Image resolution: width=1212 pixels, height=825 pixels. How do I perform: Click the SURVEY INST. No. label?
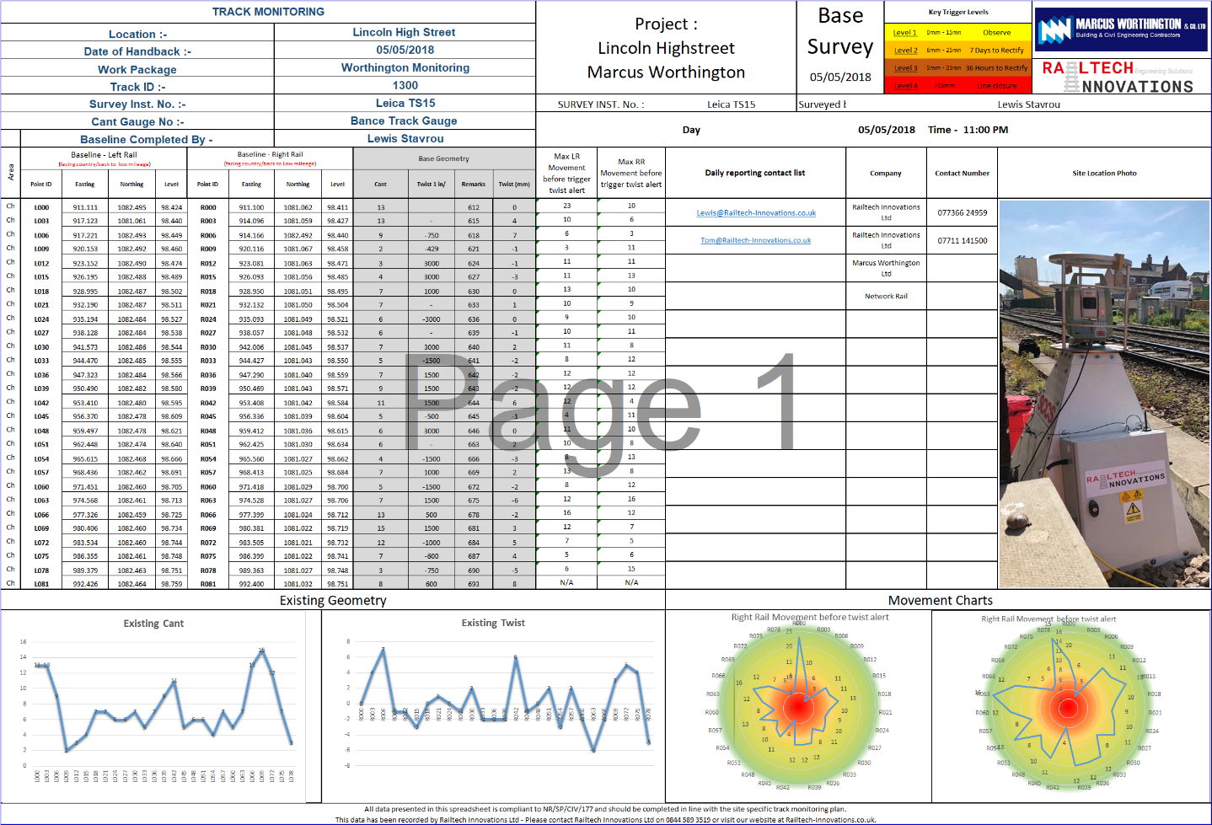click(601, 104)
